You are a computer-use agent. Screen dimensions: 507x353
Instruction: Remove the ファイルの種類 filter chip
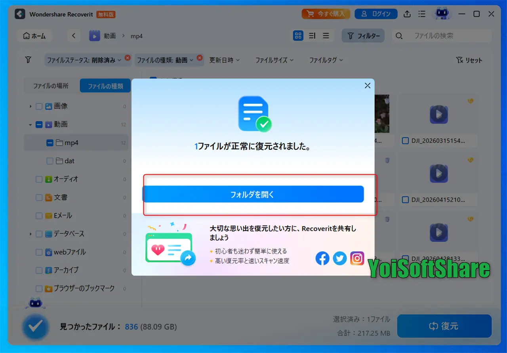click(x=200, y=57)
